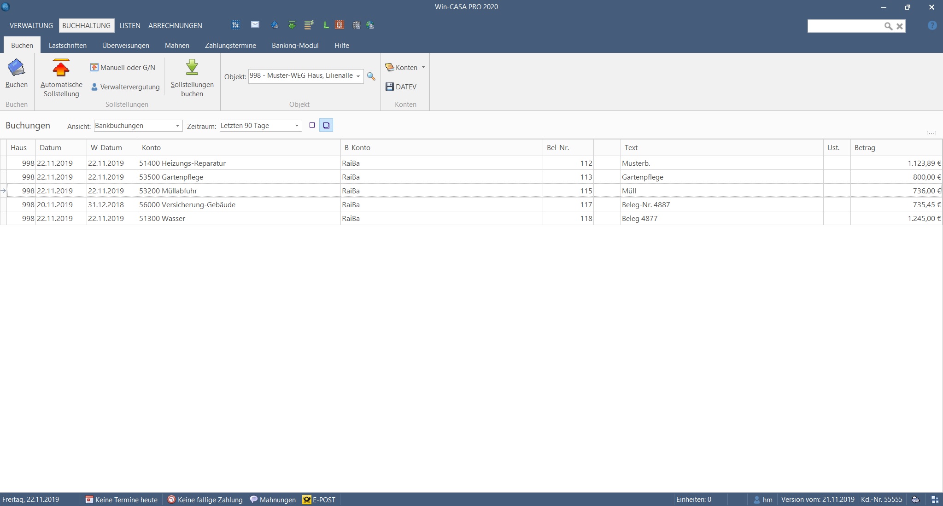Sort by the Konto column header
The height and width of the screenshot is (506, 943).
(x=239, y=148)
